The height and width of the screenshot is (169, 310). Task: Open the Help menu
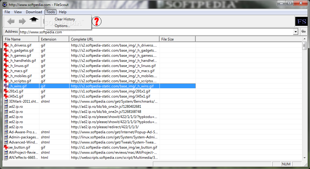63,12
